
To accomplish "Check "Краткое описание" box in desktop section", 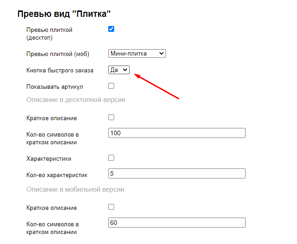I will [111, 117].
